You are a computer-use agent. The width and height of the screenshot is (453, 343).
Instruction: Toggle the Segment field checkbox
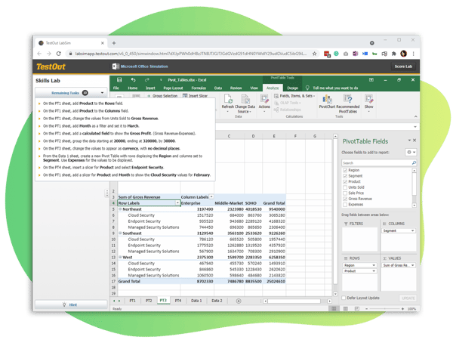pos(345,176)
